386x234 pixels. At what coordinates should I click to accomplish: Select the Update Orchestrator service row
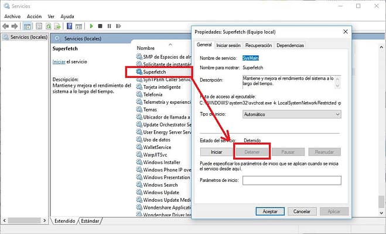coord(164,124)
